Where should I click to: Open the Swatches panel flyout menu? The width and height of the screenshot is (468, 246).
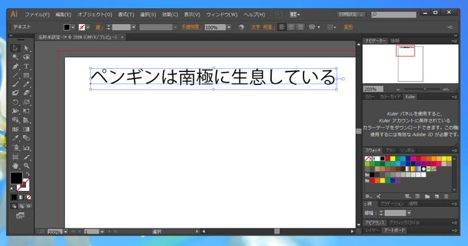(x=454, y=151)
